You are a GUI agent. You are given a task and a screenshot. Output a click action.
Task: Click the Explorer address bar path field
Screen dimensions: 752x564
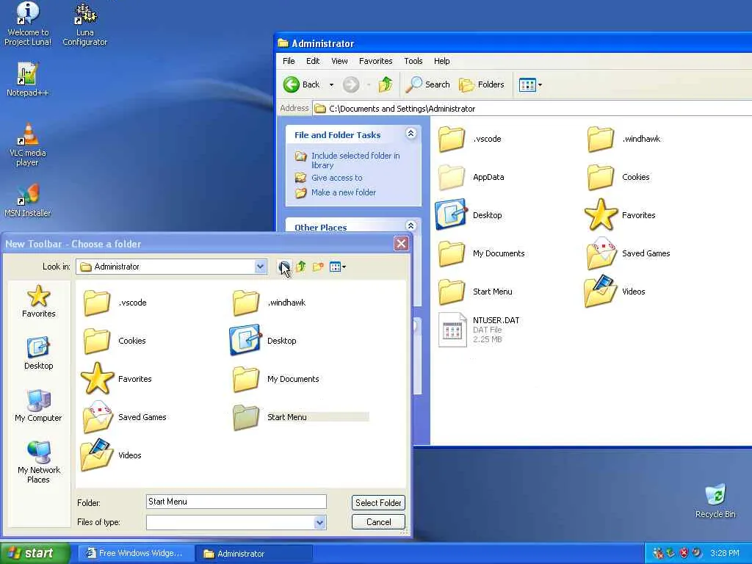click(x=532, y=109)
